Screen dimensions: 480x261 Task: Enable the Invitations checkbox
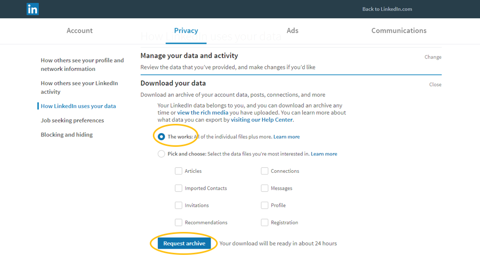tap(178, 205)
